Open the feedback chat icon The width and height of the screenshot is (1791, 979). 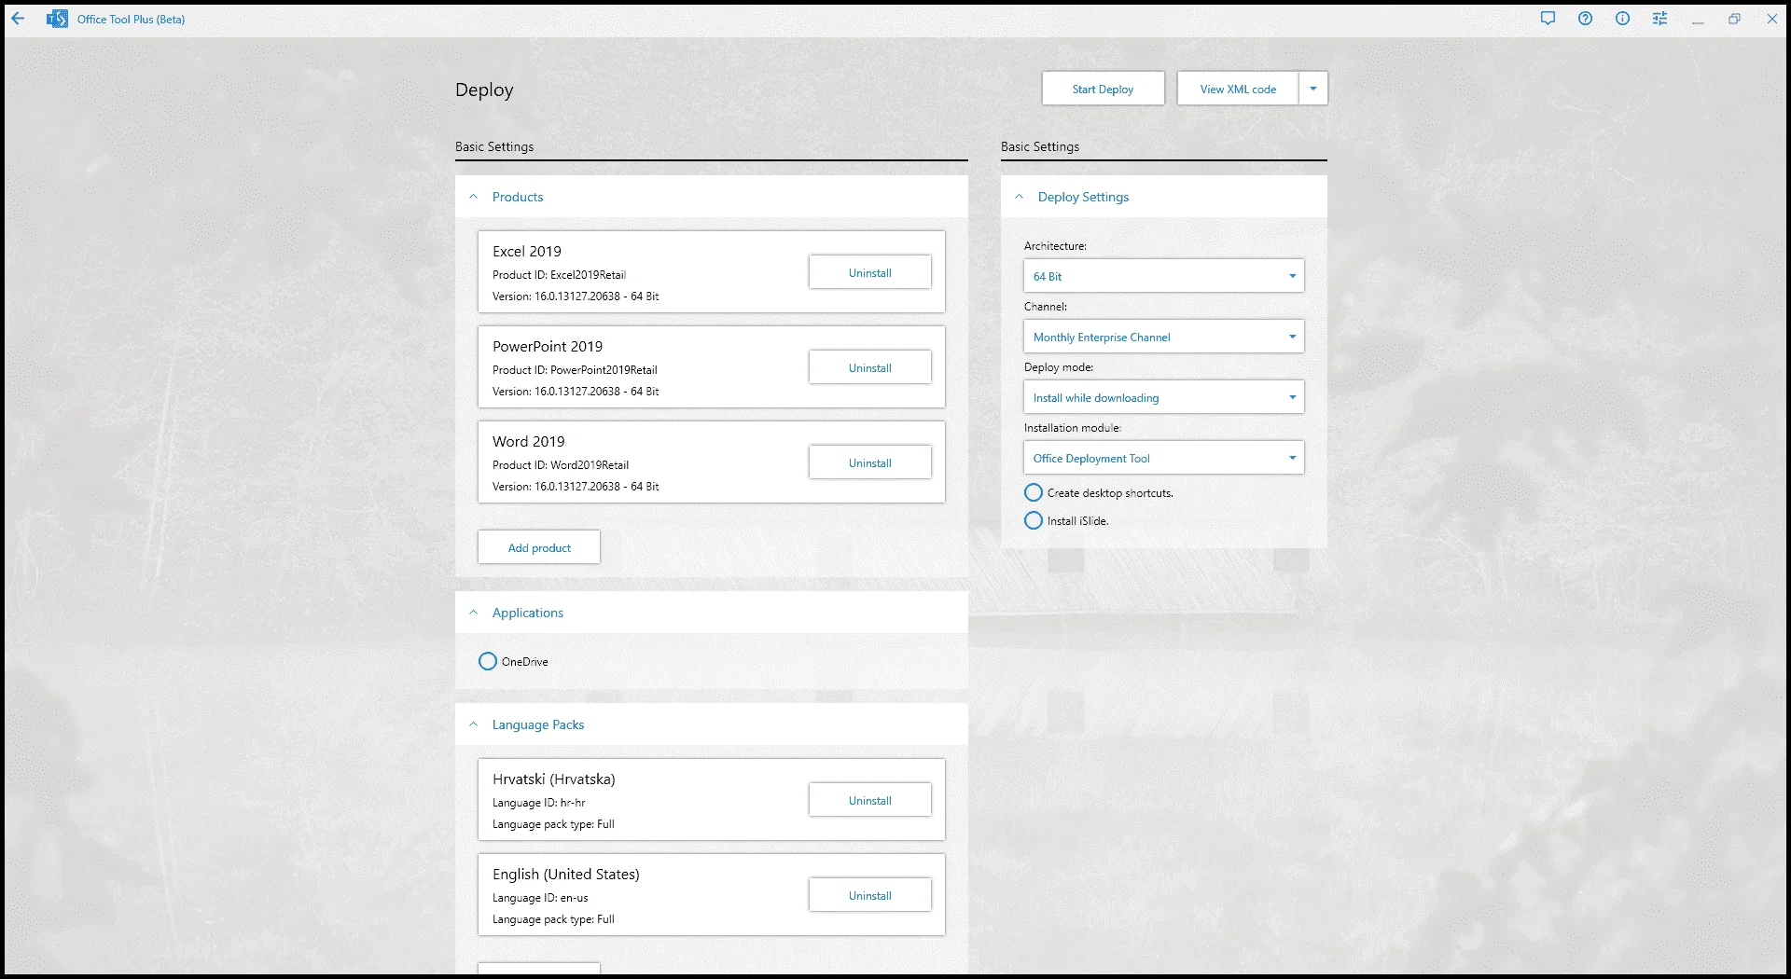pyautogui.click(x=1548, y=19)
